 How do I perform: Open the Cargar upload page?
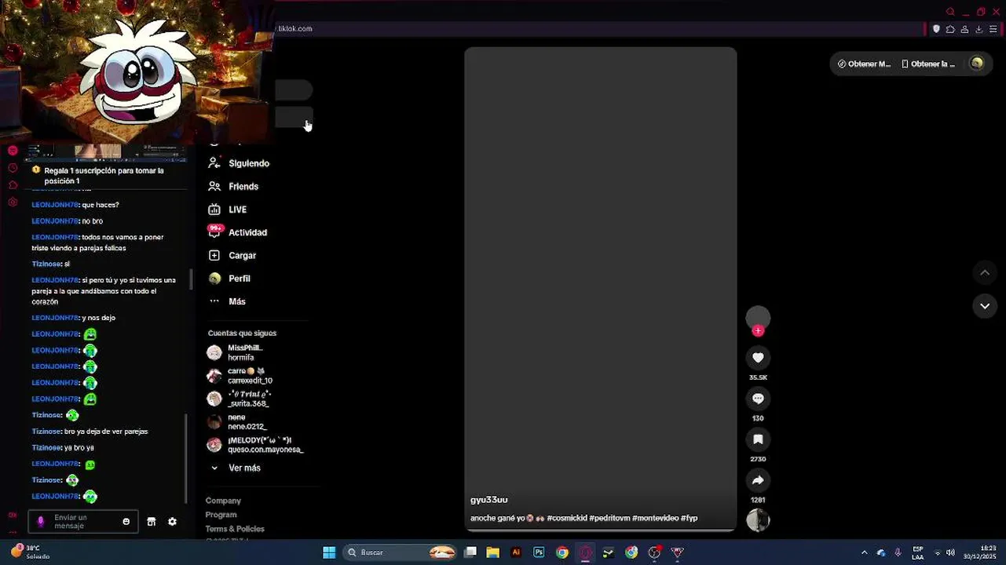pos(232,256)
